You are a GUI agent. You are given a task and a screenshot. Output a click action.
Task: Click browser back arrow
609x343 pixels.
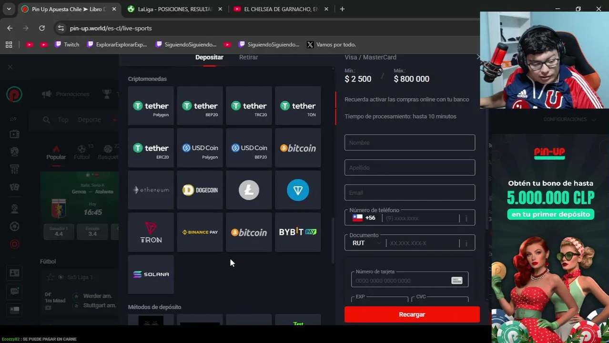10,28
